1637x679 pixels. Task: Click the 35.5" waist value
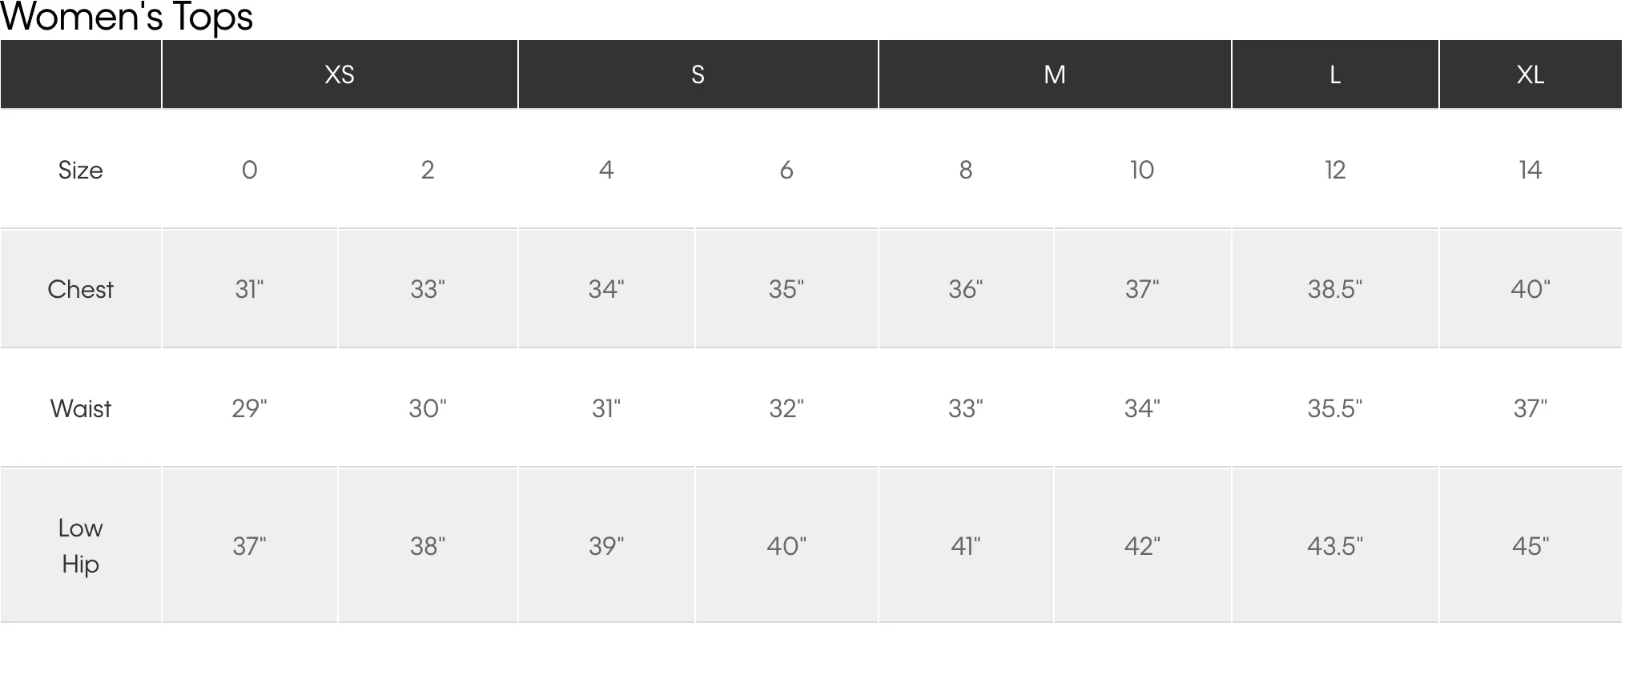tap(1335, 408)
